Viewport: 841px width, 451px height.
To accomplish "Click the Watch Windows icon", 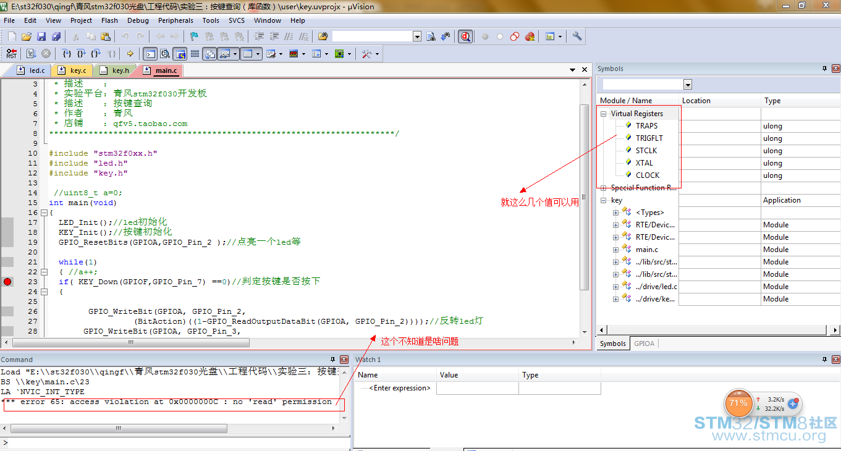I will coord(224,54).
